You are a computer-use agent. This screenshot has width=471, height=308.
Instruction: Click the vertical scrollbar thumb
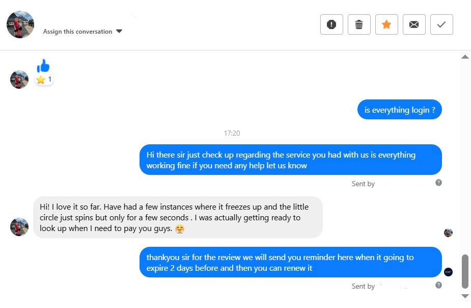(465, 271)
